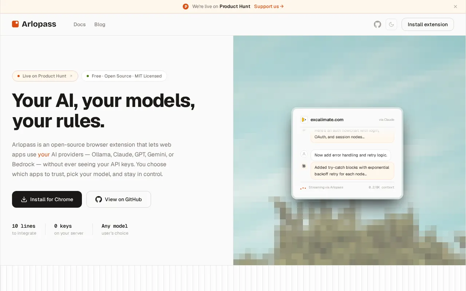Click the streaming dots indicator in card
Image resolution: width=466 pixels, height=291 pixels.
[303, 188]
